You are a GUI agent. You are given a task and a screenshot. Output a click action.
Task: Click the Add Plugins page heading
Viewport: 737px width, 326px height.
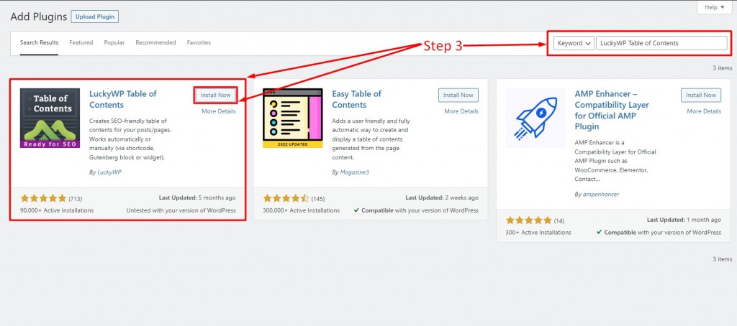pyautogui.click(x=39, y=17)
